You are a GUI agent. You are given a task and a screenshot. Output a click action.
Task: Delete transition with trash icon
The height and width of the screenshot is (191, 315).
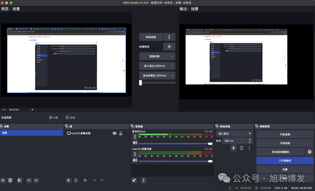click(242, 148)
